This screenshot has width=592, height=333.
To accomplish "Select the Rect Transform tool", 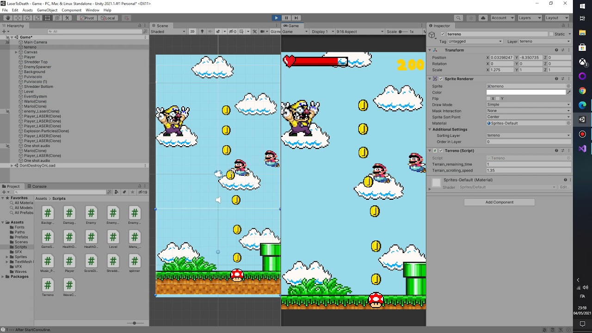I will (x=47, y=18).
